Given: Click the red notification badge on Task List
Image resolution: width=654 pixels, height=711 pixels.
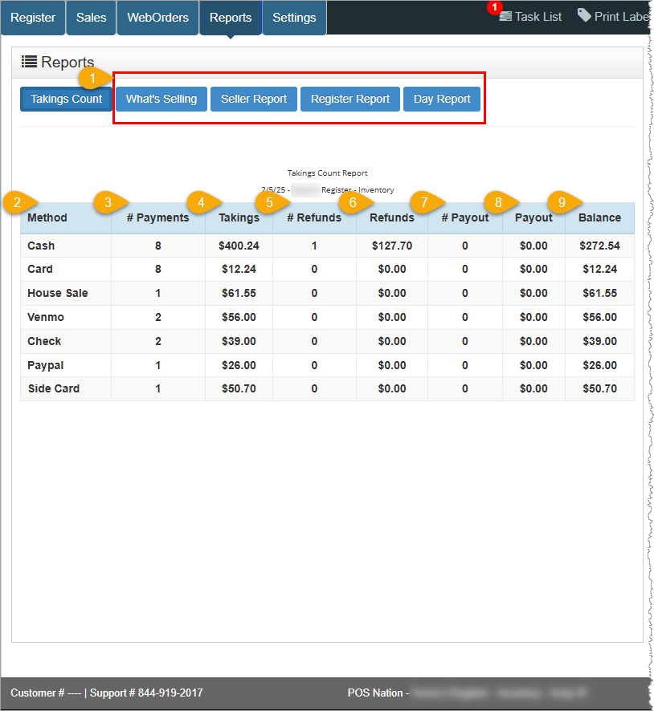Looking at the screenshot, I should (495, 7).
